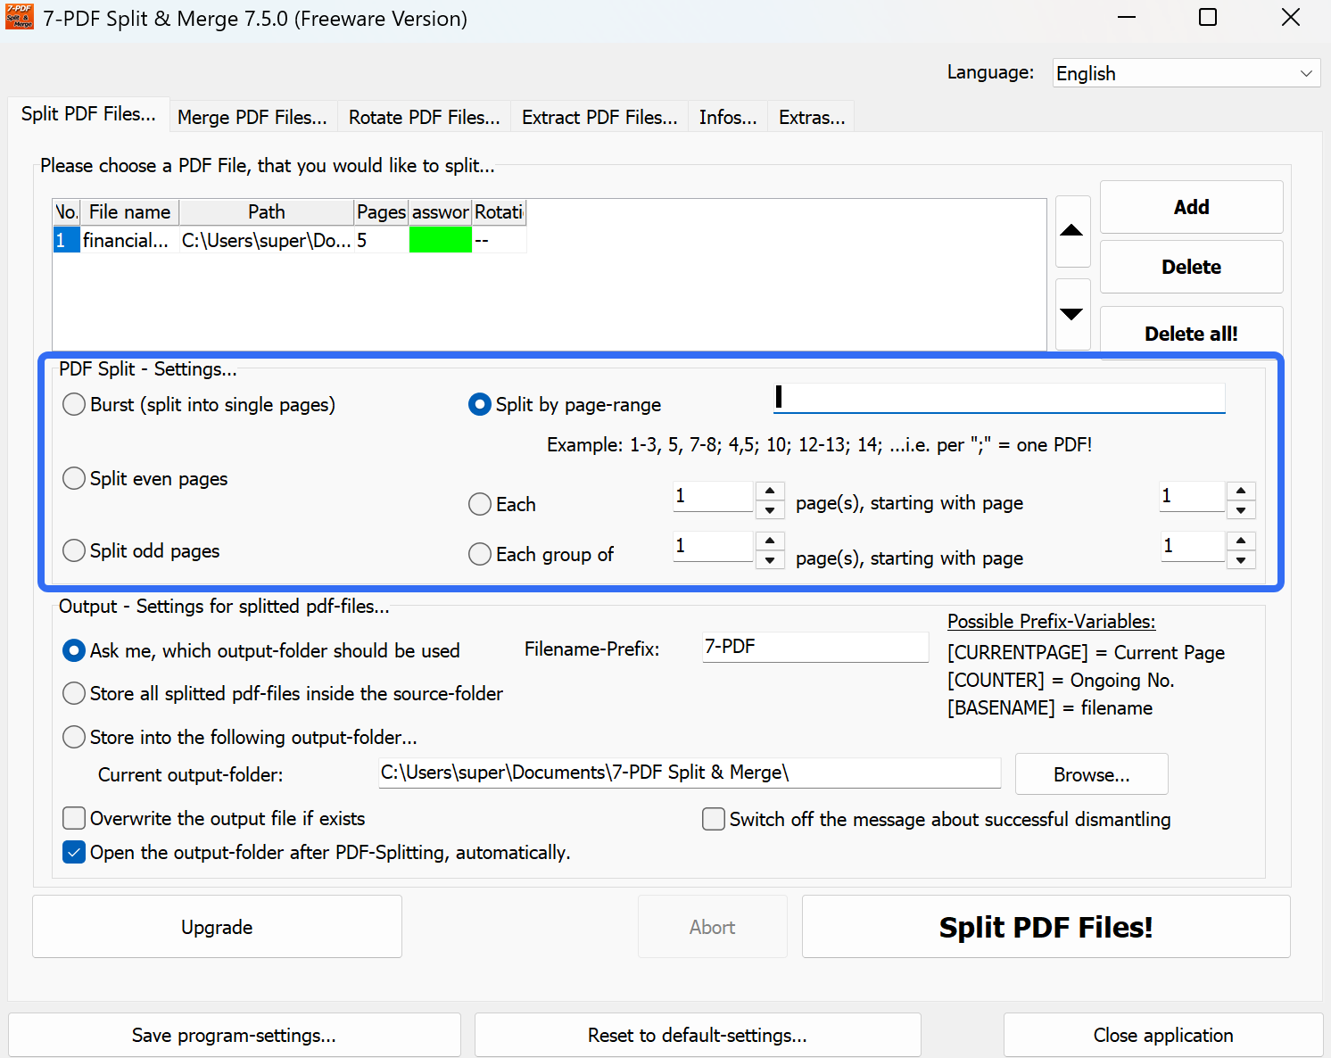Click the C:\Users\super\Do... path cell
Screen dimensions: 1331x1058
pos(267,240)
